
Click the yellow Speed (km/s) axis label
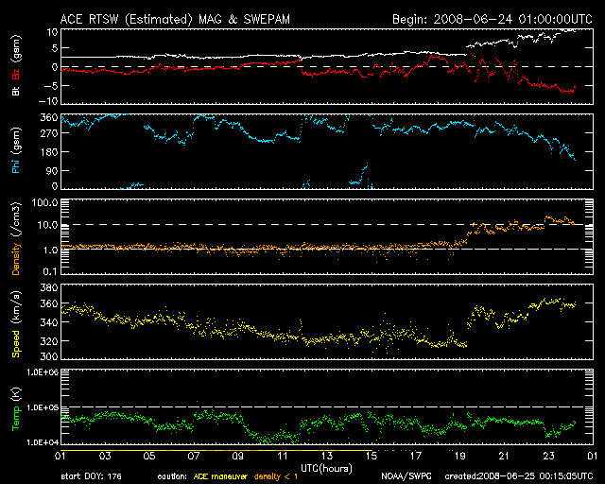(x=16, y=321)
